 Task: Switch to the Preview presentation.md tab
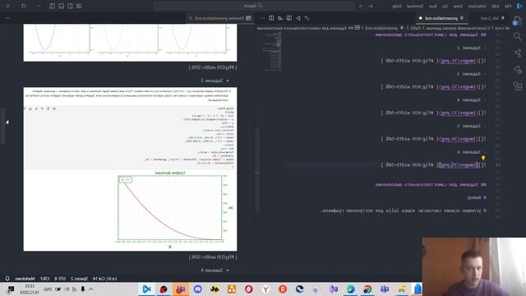219,18
